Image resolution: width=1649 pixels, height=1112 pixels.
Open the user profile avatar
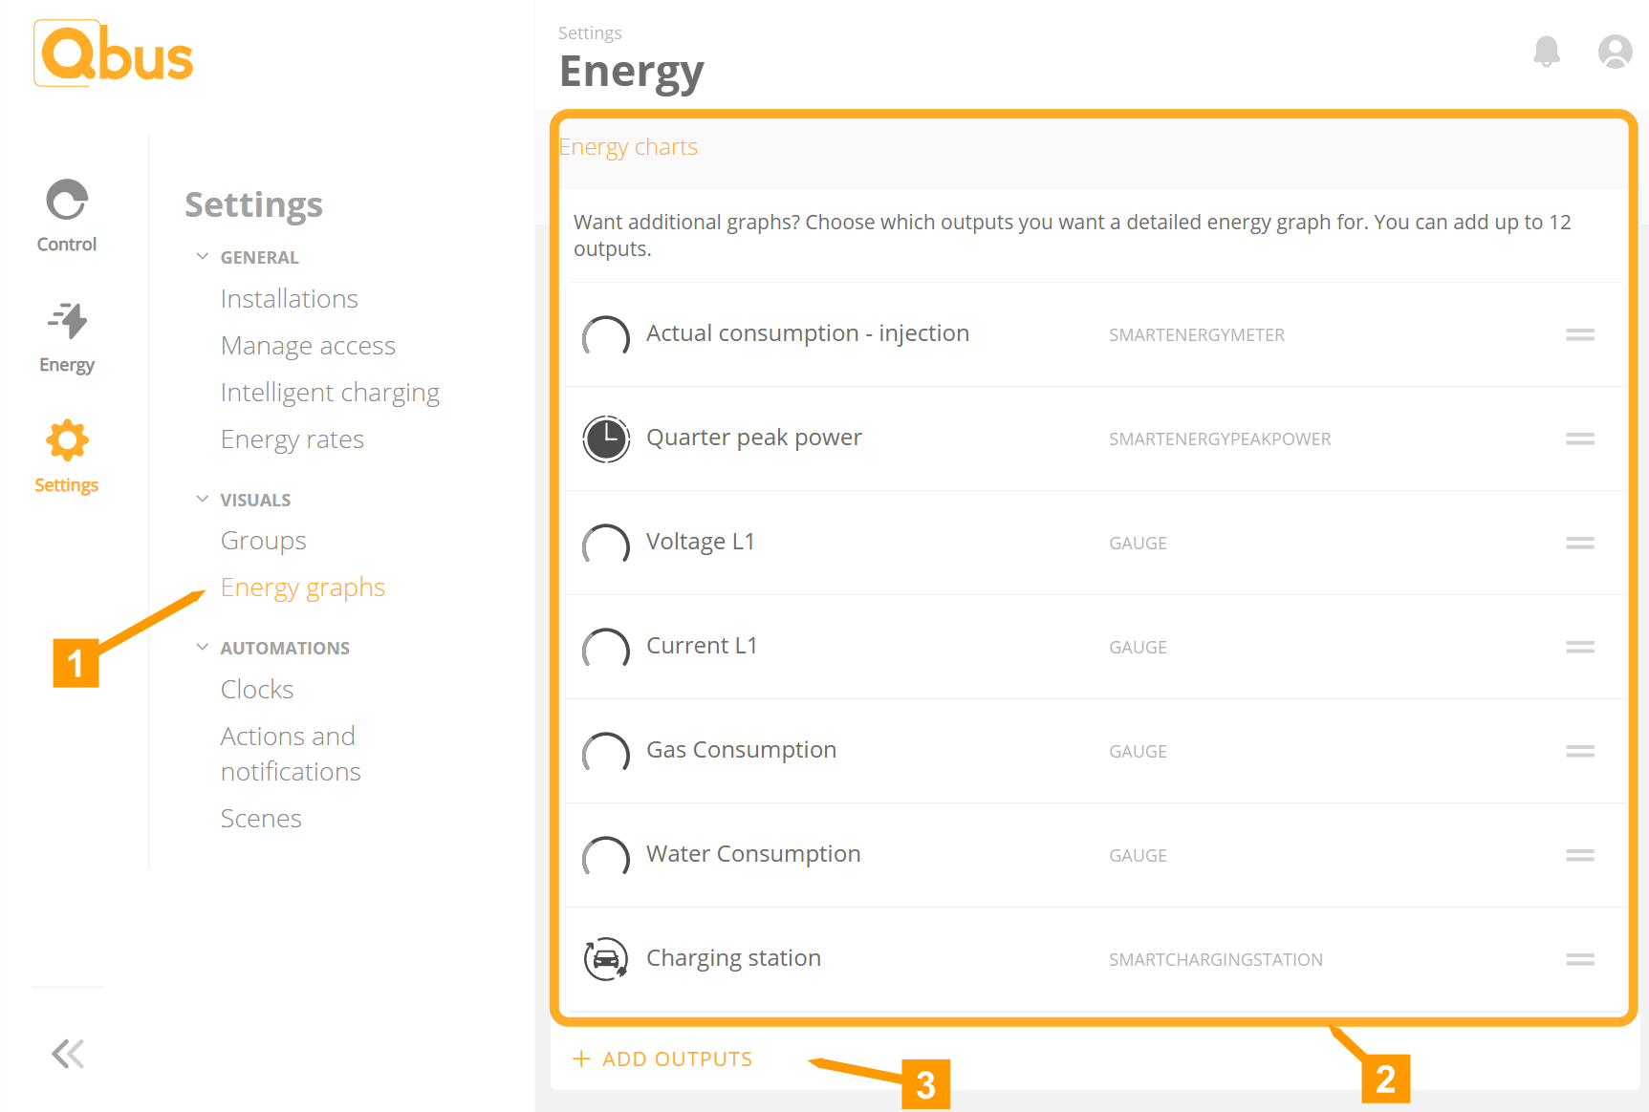tap(1615, 52)
